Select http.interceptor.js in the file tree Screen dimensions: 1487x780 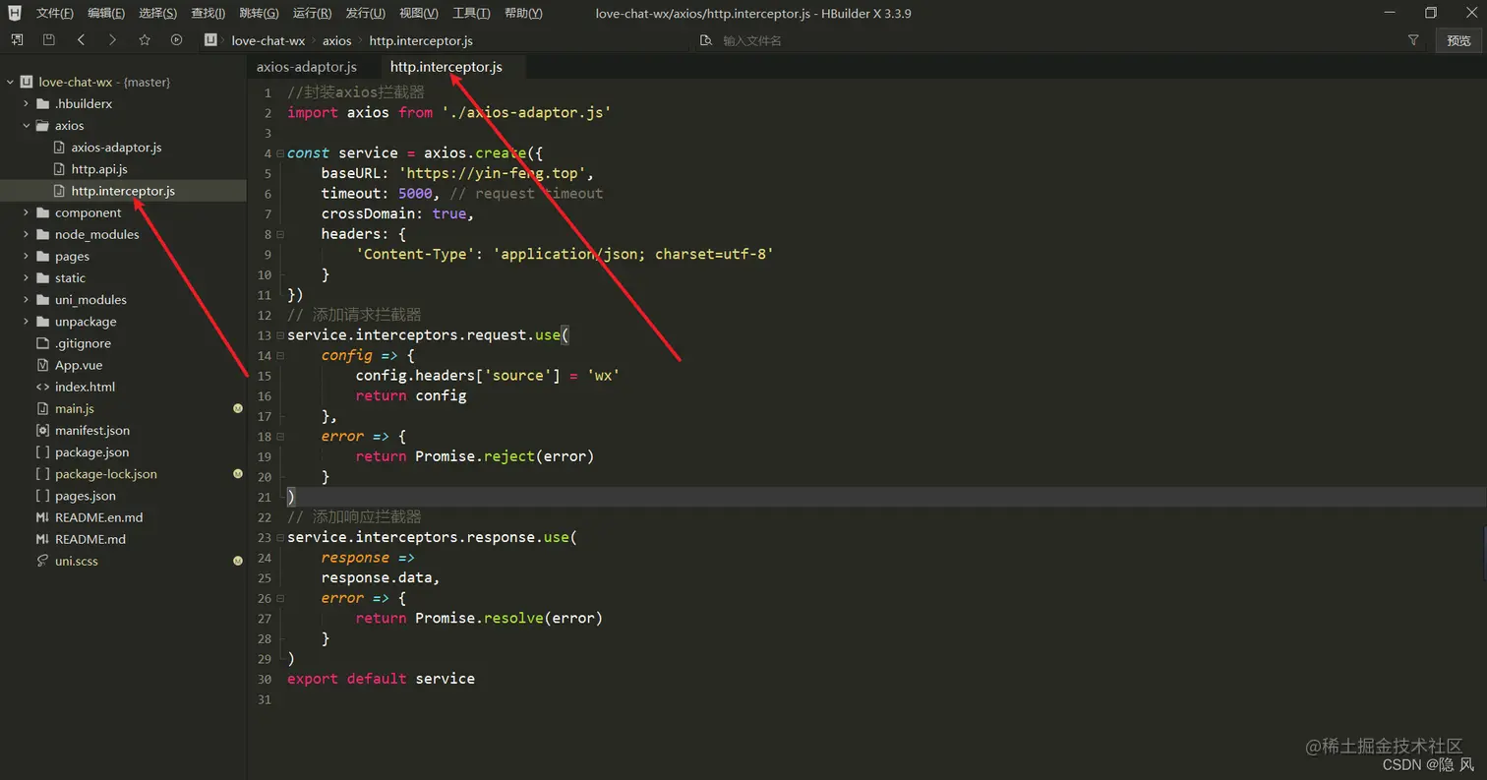pos(123,191)
